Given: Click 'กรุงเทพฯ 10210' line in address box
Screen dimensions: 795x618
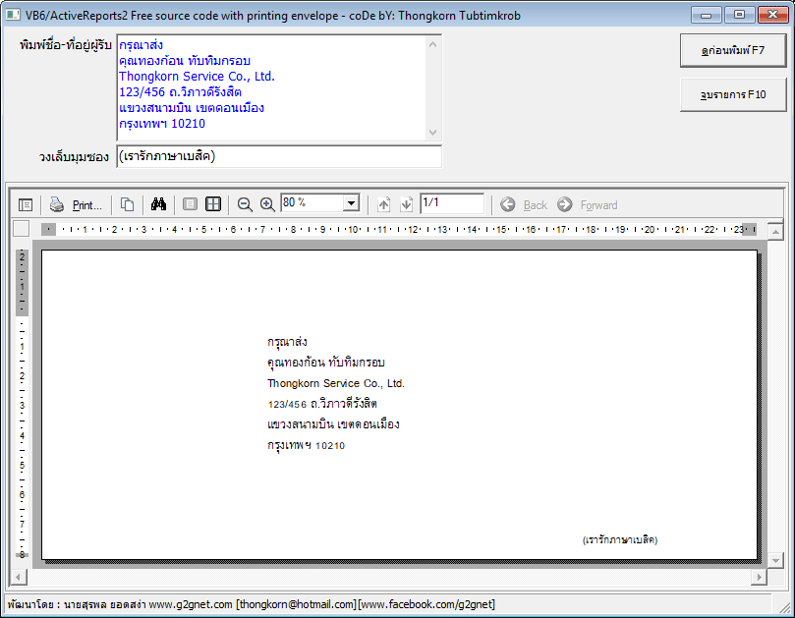Looking at the screenshot, I should pos(162,124).
